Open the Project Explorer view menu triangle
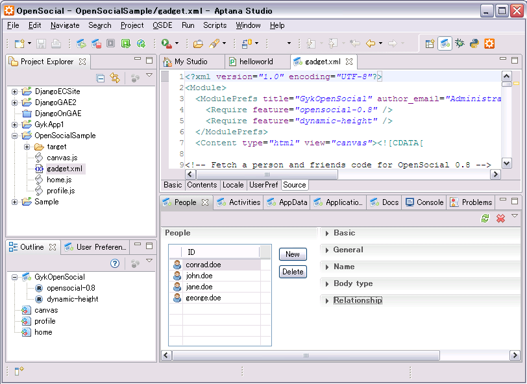This screenshot has height=384, width=527. tap(149, 76)
